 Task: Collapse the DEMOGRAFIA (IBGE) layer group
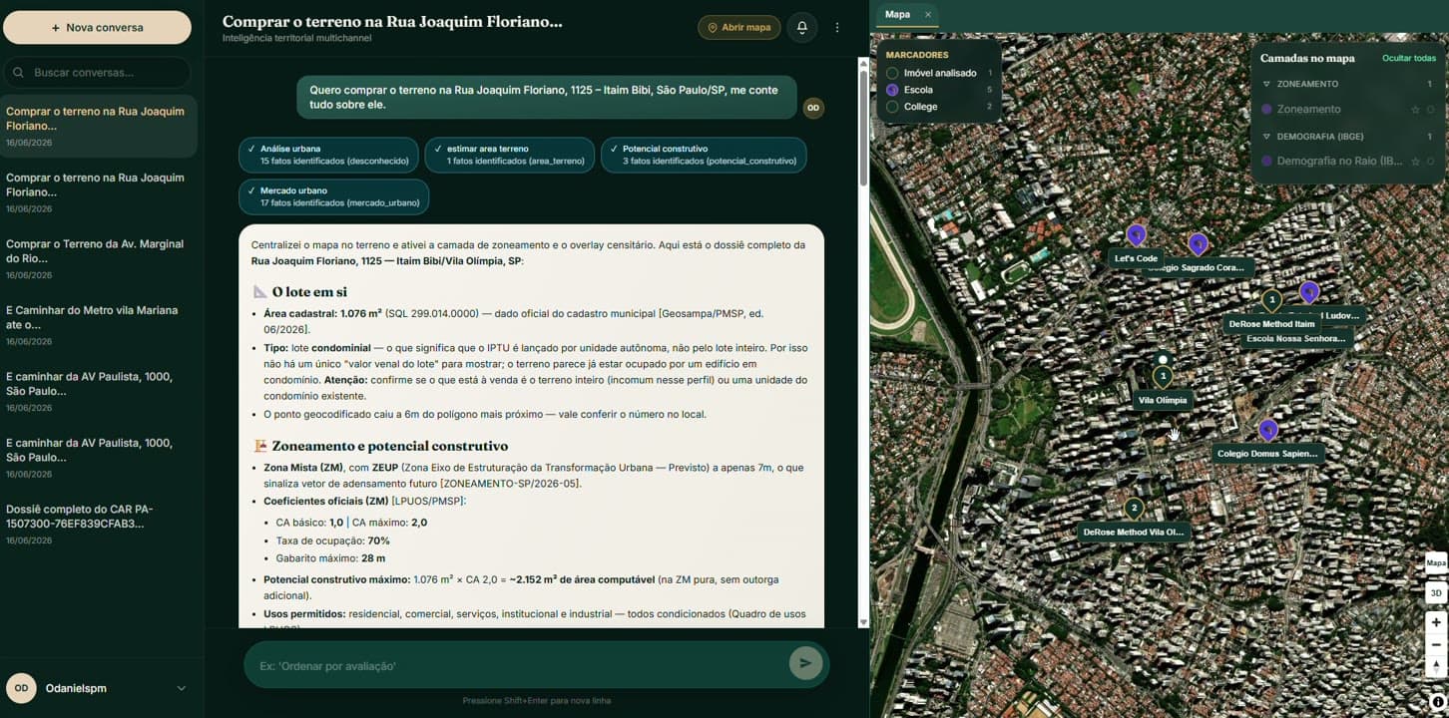(x=1266, y=136)
